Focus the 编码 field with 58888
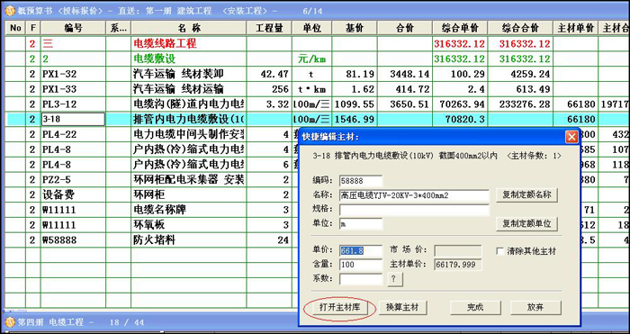 pos(361,181)
